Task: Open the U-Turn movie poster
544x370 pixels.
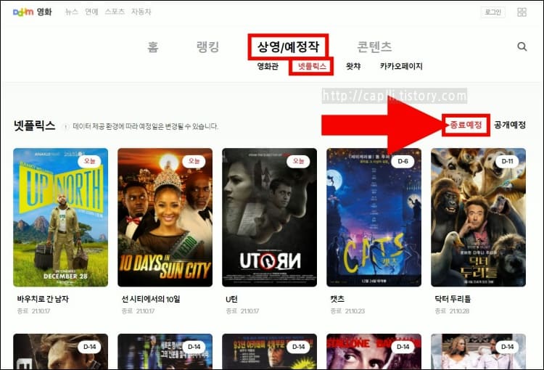Action: point(270,217)
